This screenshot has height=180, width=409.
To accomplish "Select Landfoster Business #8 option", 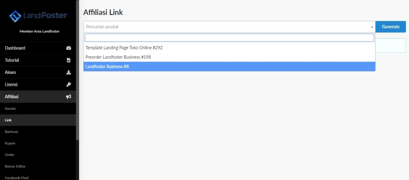I will (x=107, y=67).
